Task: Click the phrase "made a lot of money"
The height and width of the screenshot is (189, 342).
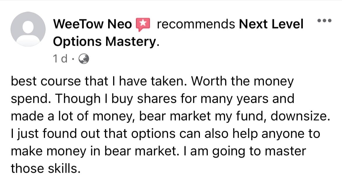Action: click(73, 117)
